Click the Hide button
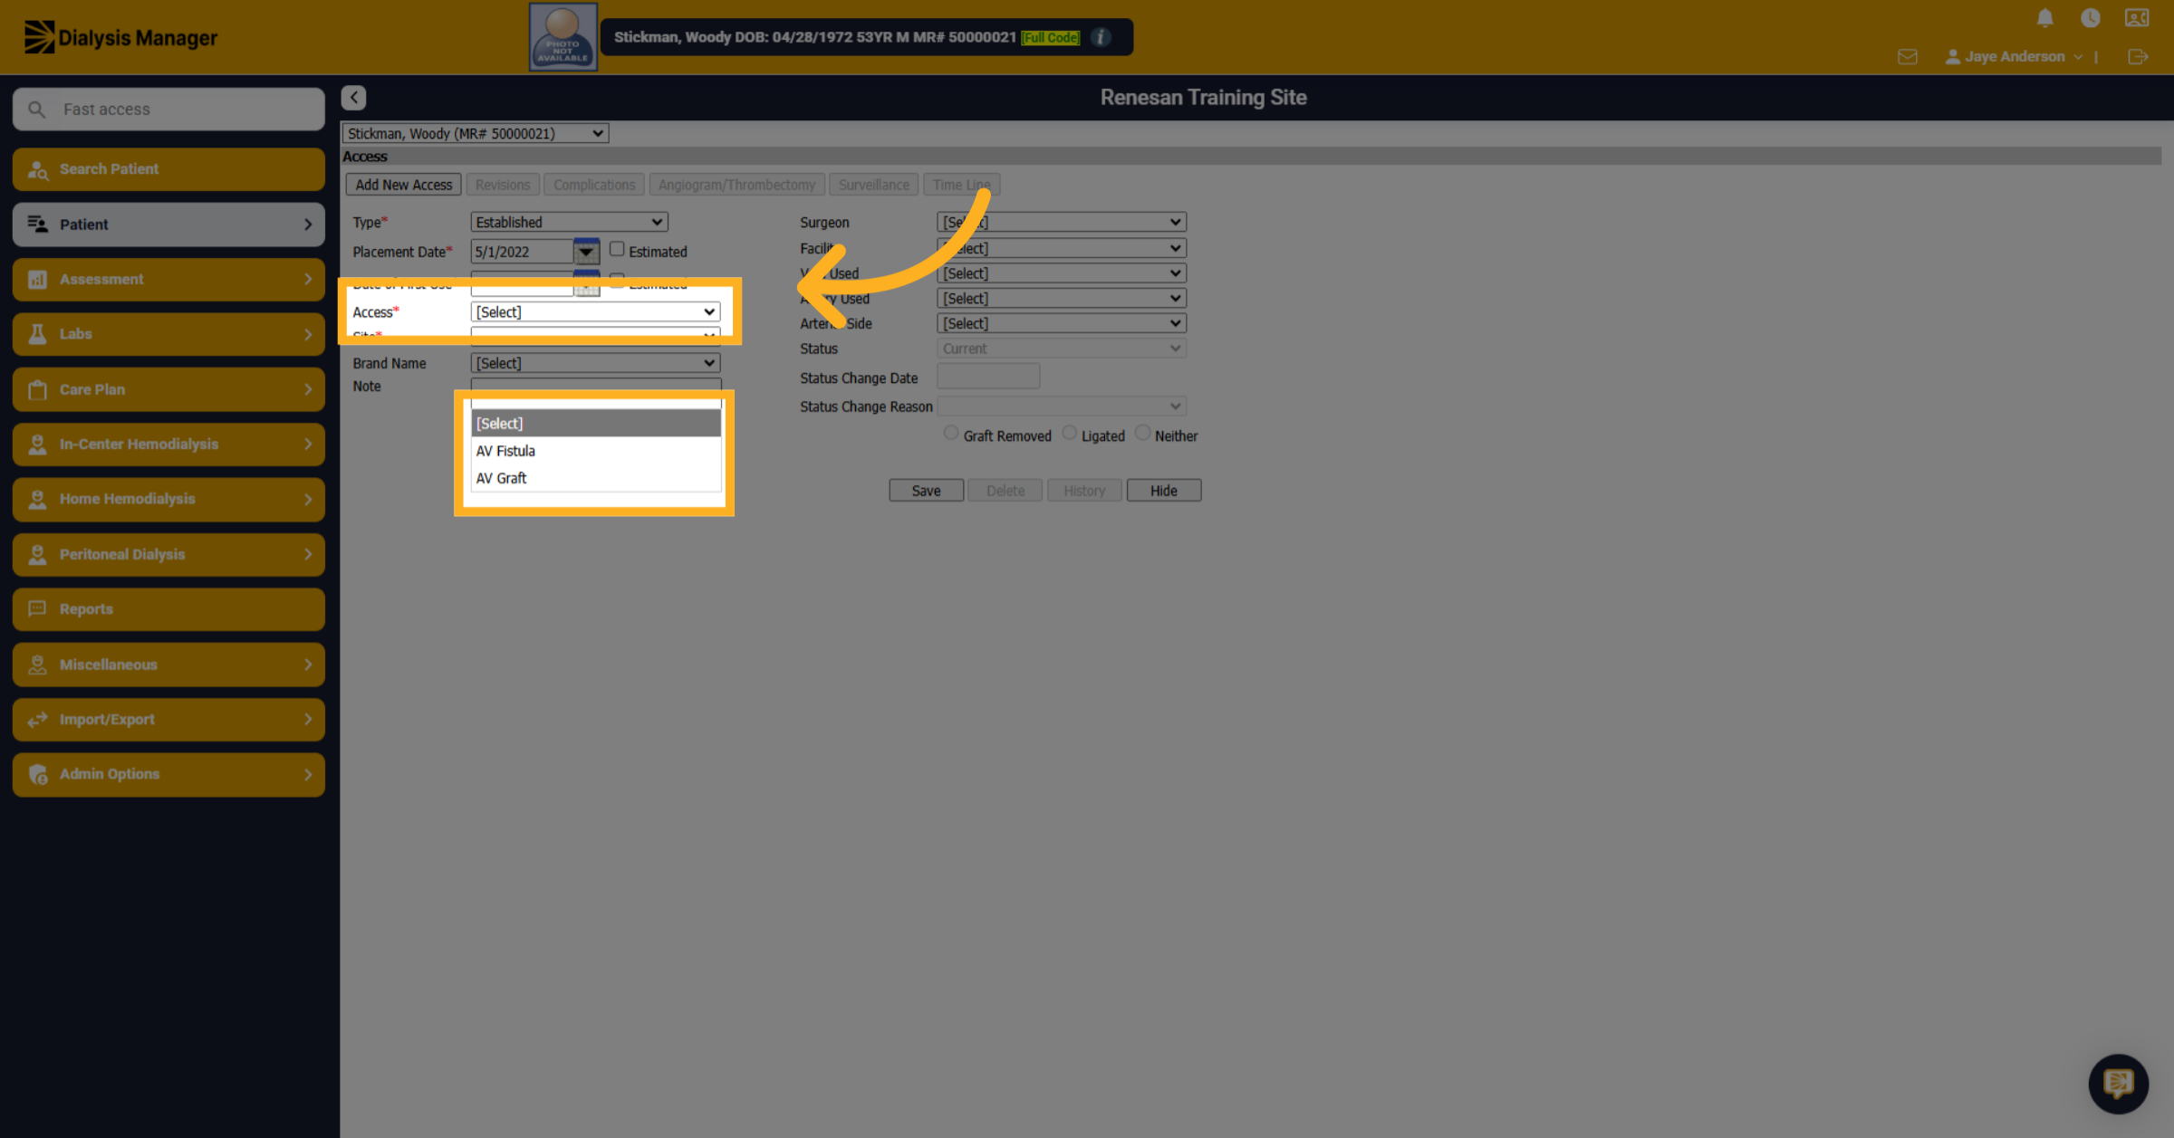Viewport: 2174px width, 1138px height. [1164, 491]
